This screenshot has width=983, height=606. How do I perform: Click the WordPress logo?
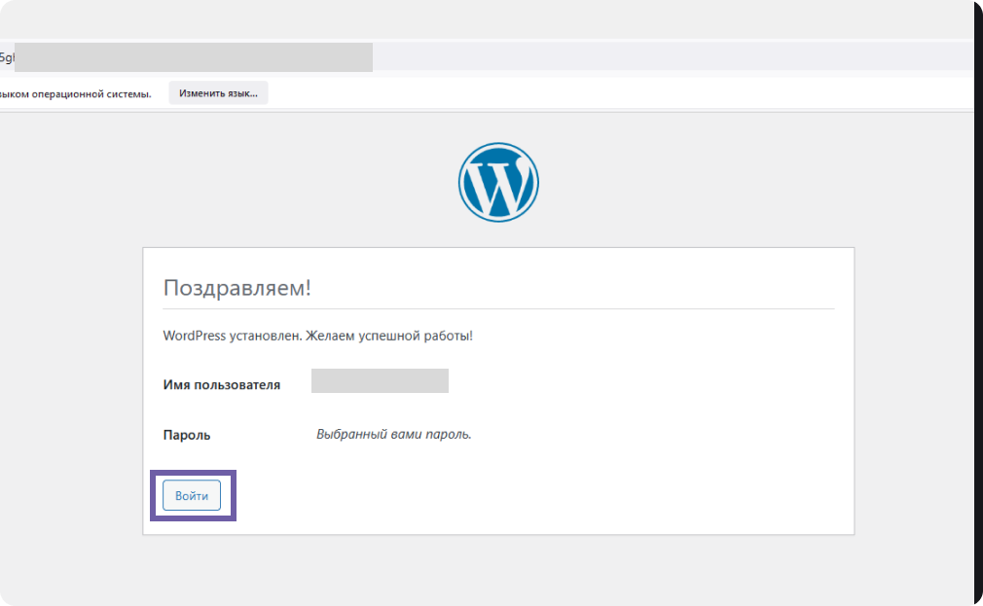point(497,183)
